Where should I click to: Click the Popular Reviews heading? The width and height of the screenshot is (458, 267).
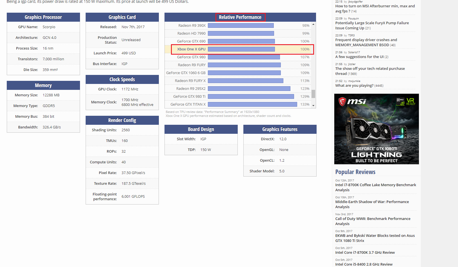pyautogui.click(x=355, y=172)
